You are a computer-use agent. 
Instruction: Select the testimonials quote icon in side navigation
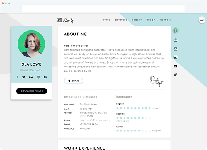point(175,57)
